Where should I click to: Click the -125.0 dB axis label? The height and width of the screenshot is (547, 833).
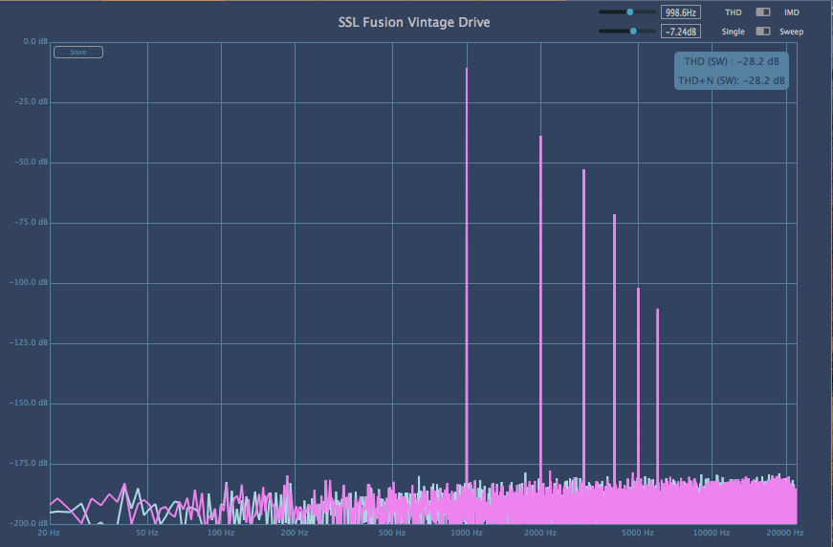point(29,342)
